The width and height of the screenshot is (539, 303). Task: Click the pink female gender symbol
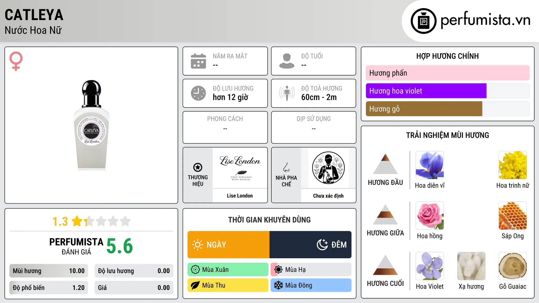[x=16, y=61]
